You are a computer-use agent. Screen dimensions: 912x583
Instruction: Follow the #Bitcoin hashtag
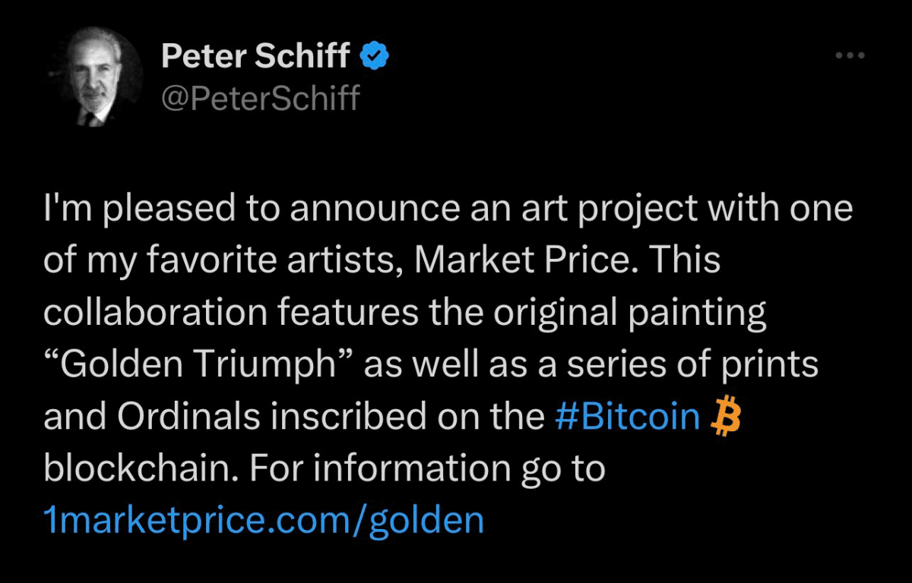click(x=627, y=417)
